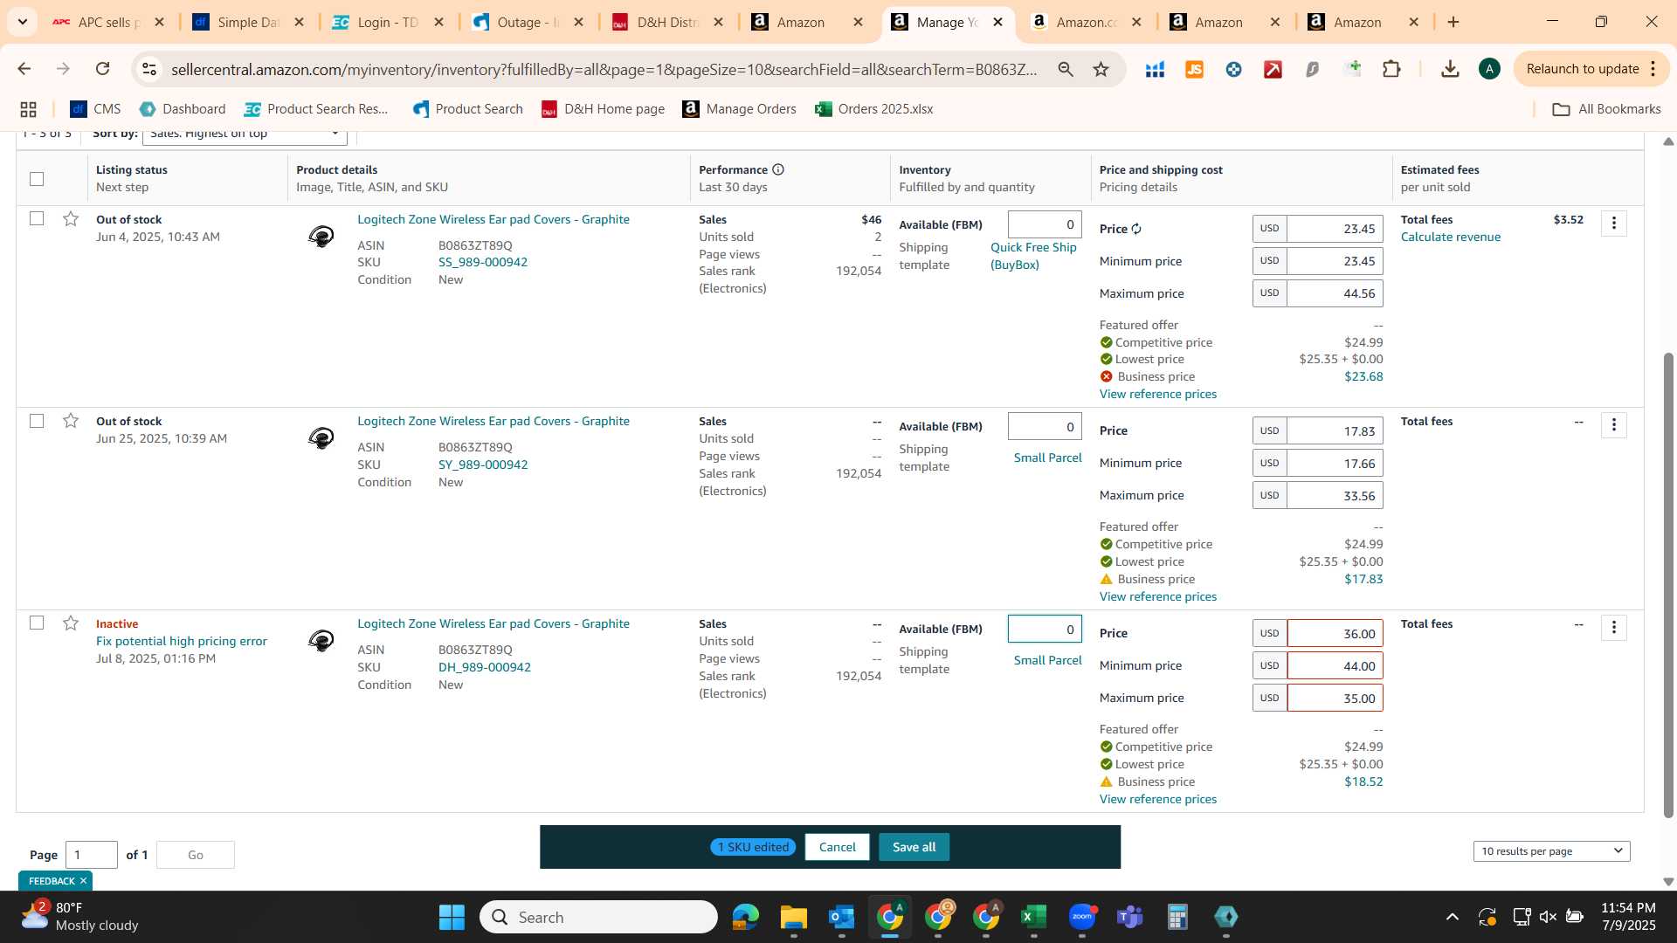Open the three-dot menu for SY_989-000942 row
The height and width of the screenshot is (943, 1677).
(1613, 425)
